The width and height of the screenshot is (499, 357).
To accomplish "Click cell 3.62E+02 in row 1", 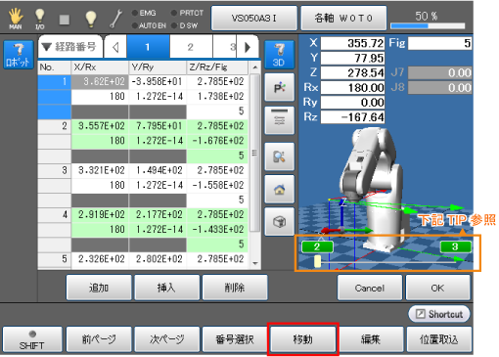I will point(100,81).
